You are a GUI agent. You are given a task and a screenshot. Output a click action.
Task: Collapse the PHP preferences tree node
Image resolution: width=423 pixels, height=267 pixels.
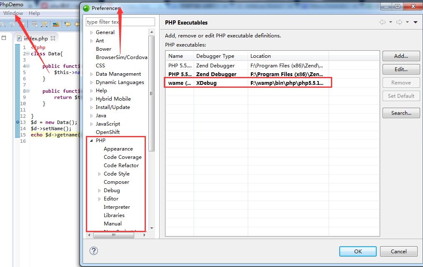(91, 141)
